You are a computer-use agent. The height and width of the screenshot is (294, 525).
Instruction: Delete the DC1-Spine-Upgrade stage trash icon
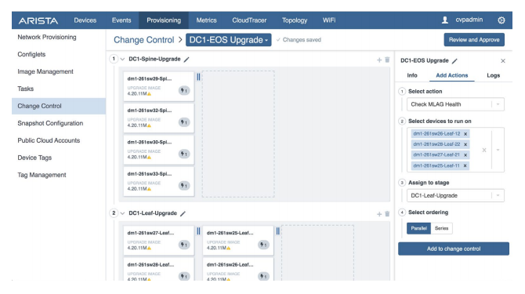pos(387,60)
